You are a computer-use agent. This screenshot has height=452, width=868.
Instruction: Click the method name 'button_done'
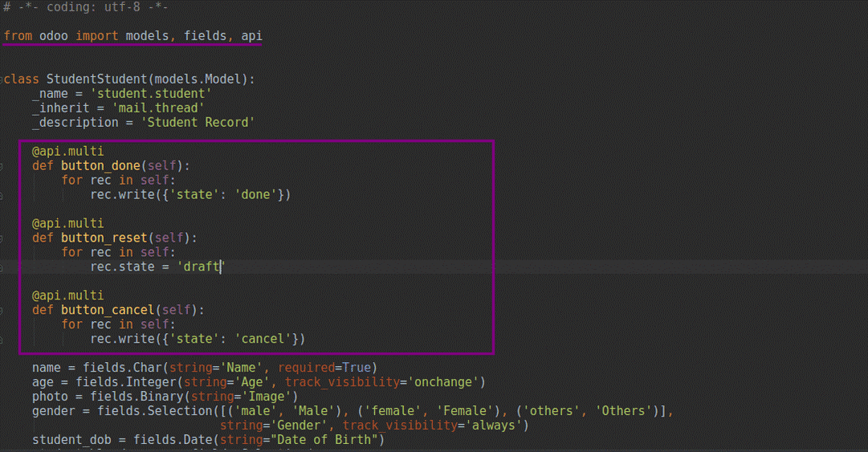(100, 165)
